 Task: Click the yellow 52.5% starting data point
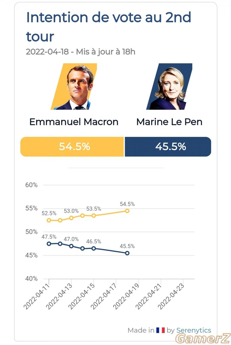(49, 220)
